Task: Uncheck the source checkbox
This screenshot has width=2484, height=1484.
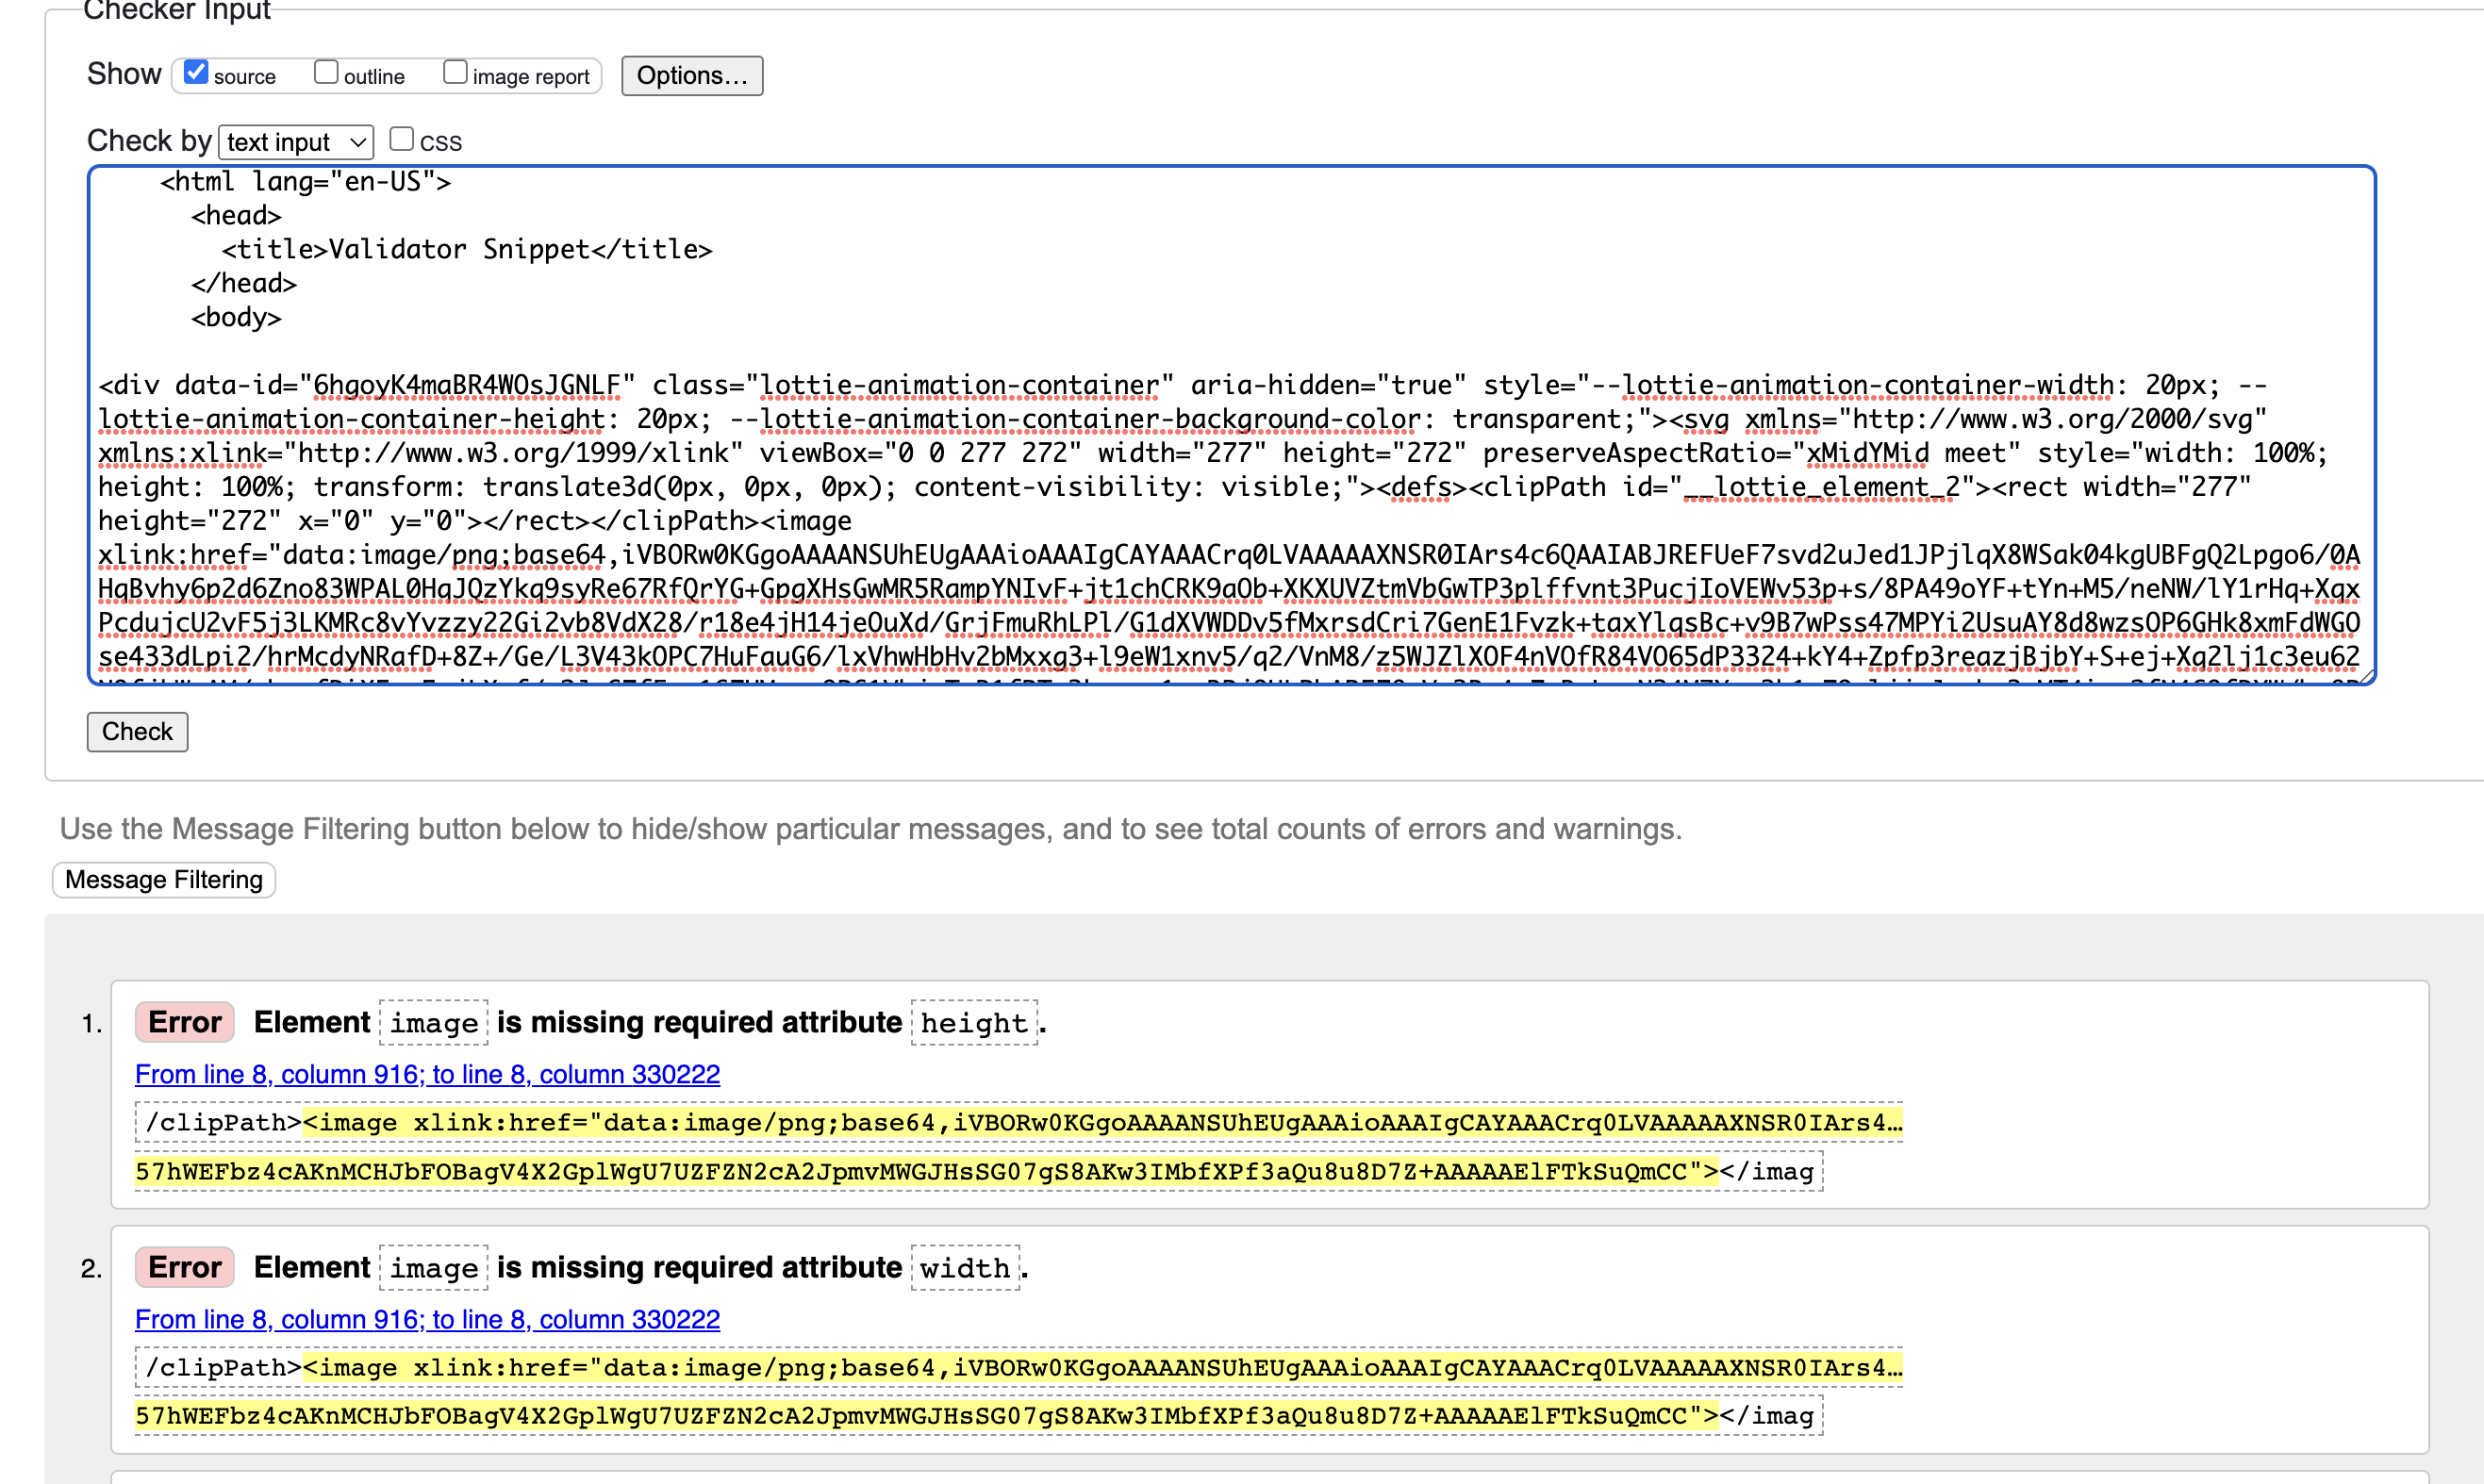Action: (x=196, y=71)
